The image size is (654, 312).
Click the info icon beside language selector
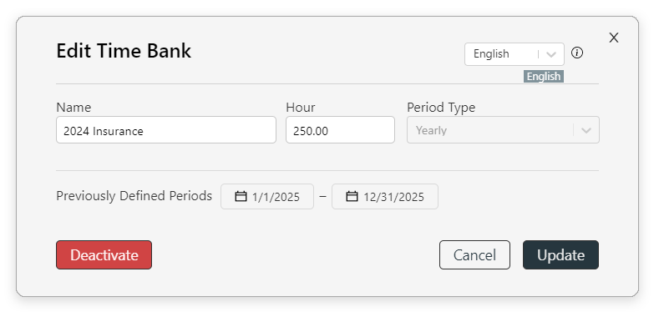tap(577, 53)
